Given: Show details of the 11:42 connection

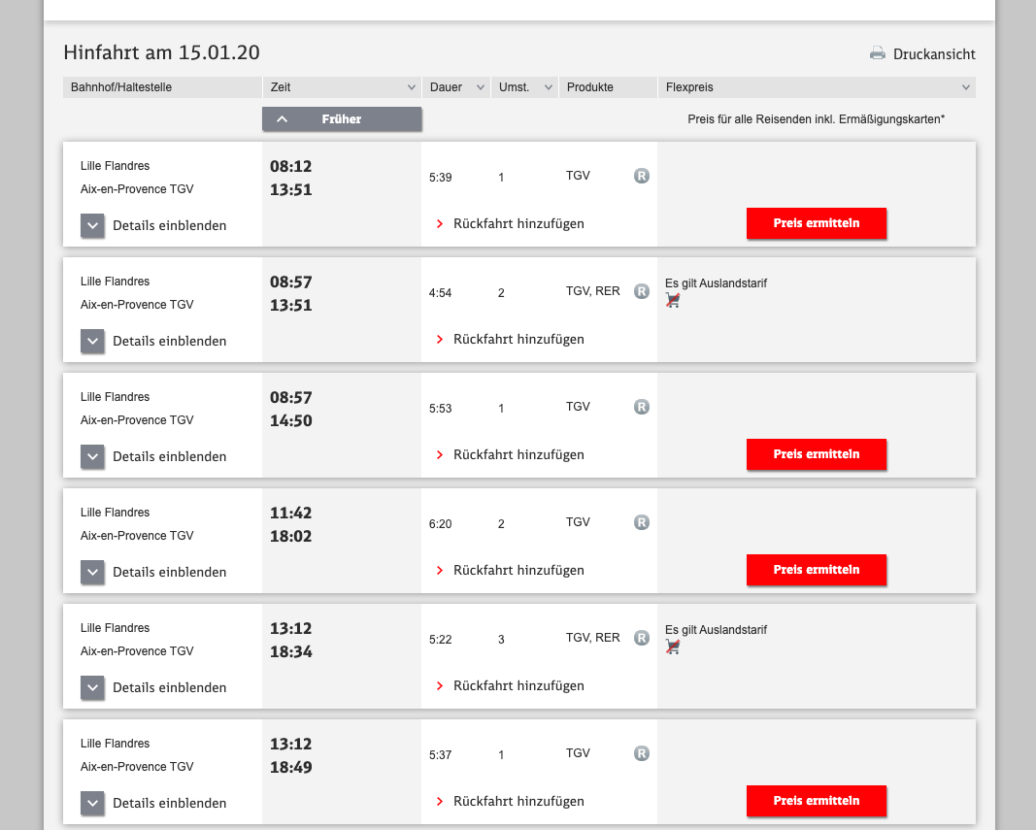Looking at the screenshot, I should (x=92, y=573).
